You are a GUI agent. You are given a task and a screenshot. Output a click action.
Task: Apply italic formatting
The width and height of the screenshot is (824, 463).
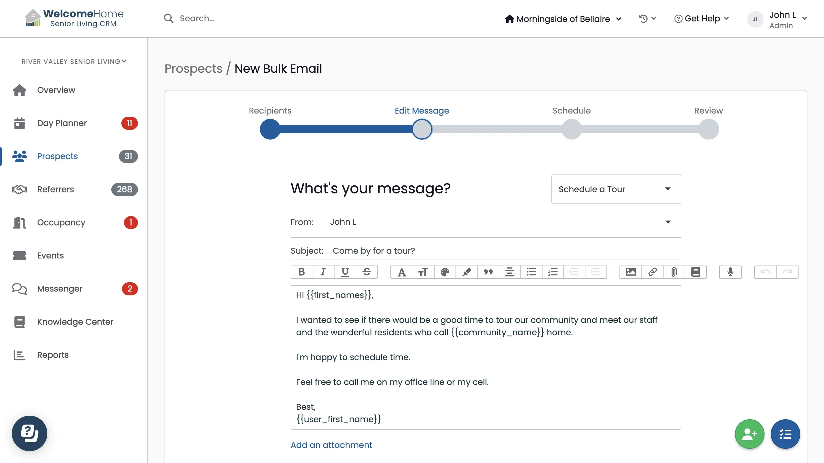(323, 272)
